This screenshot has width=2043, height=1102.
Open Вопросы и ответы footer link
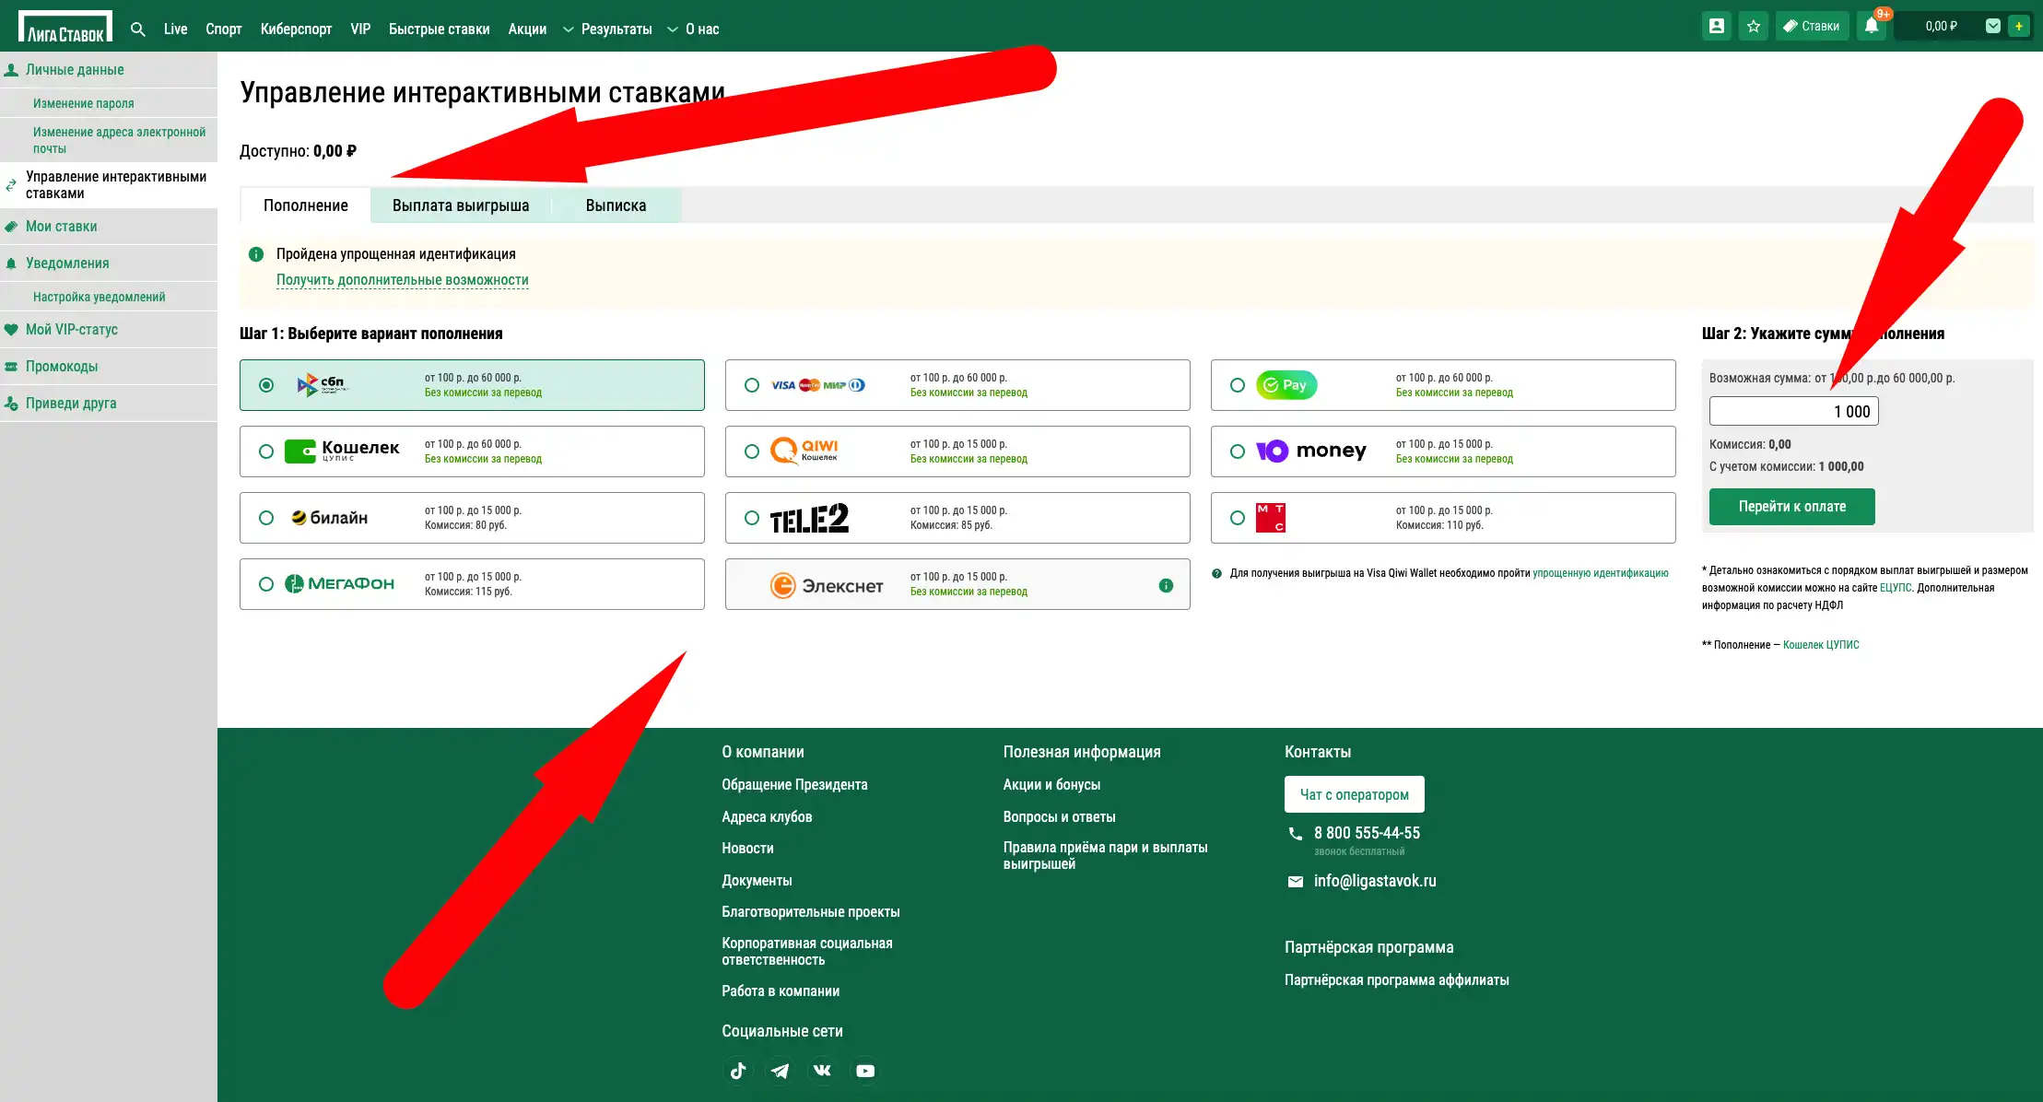(1059, 817)
